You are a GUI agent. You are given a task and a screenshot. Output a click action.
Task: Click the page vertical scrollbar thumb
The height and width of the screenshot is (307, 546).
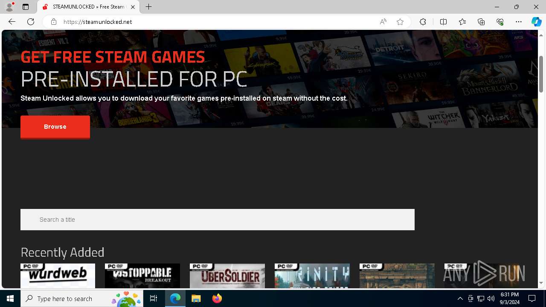(x=541, y=74)
